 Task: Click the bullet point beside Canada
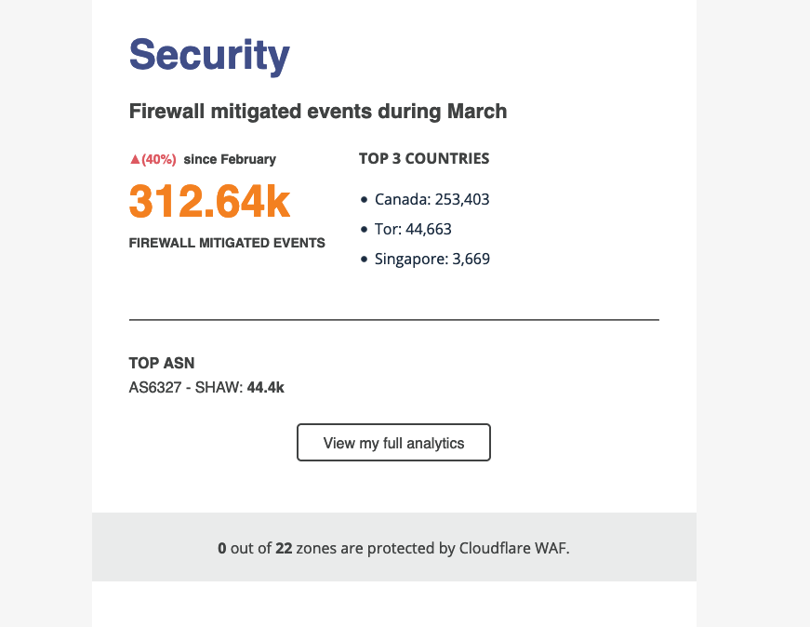point(365,200)
